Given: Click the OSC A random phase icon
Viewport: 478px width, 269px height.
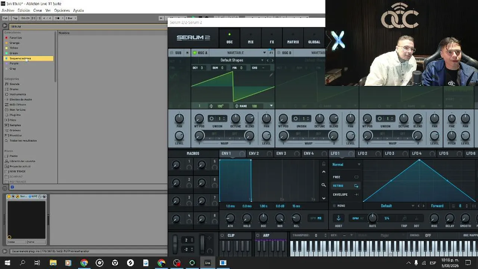Looking at the screenshot, I should [237, 106].
